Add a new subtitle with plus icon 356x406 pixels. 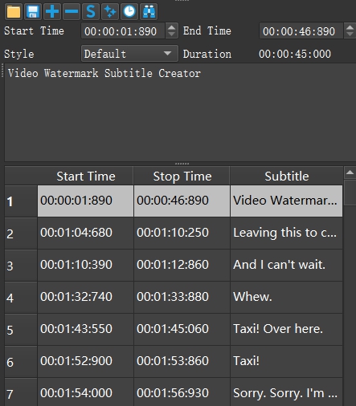click(52, 12)
